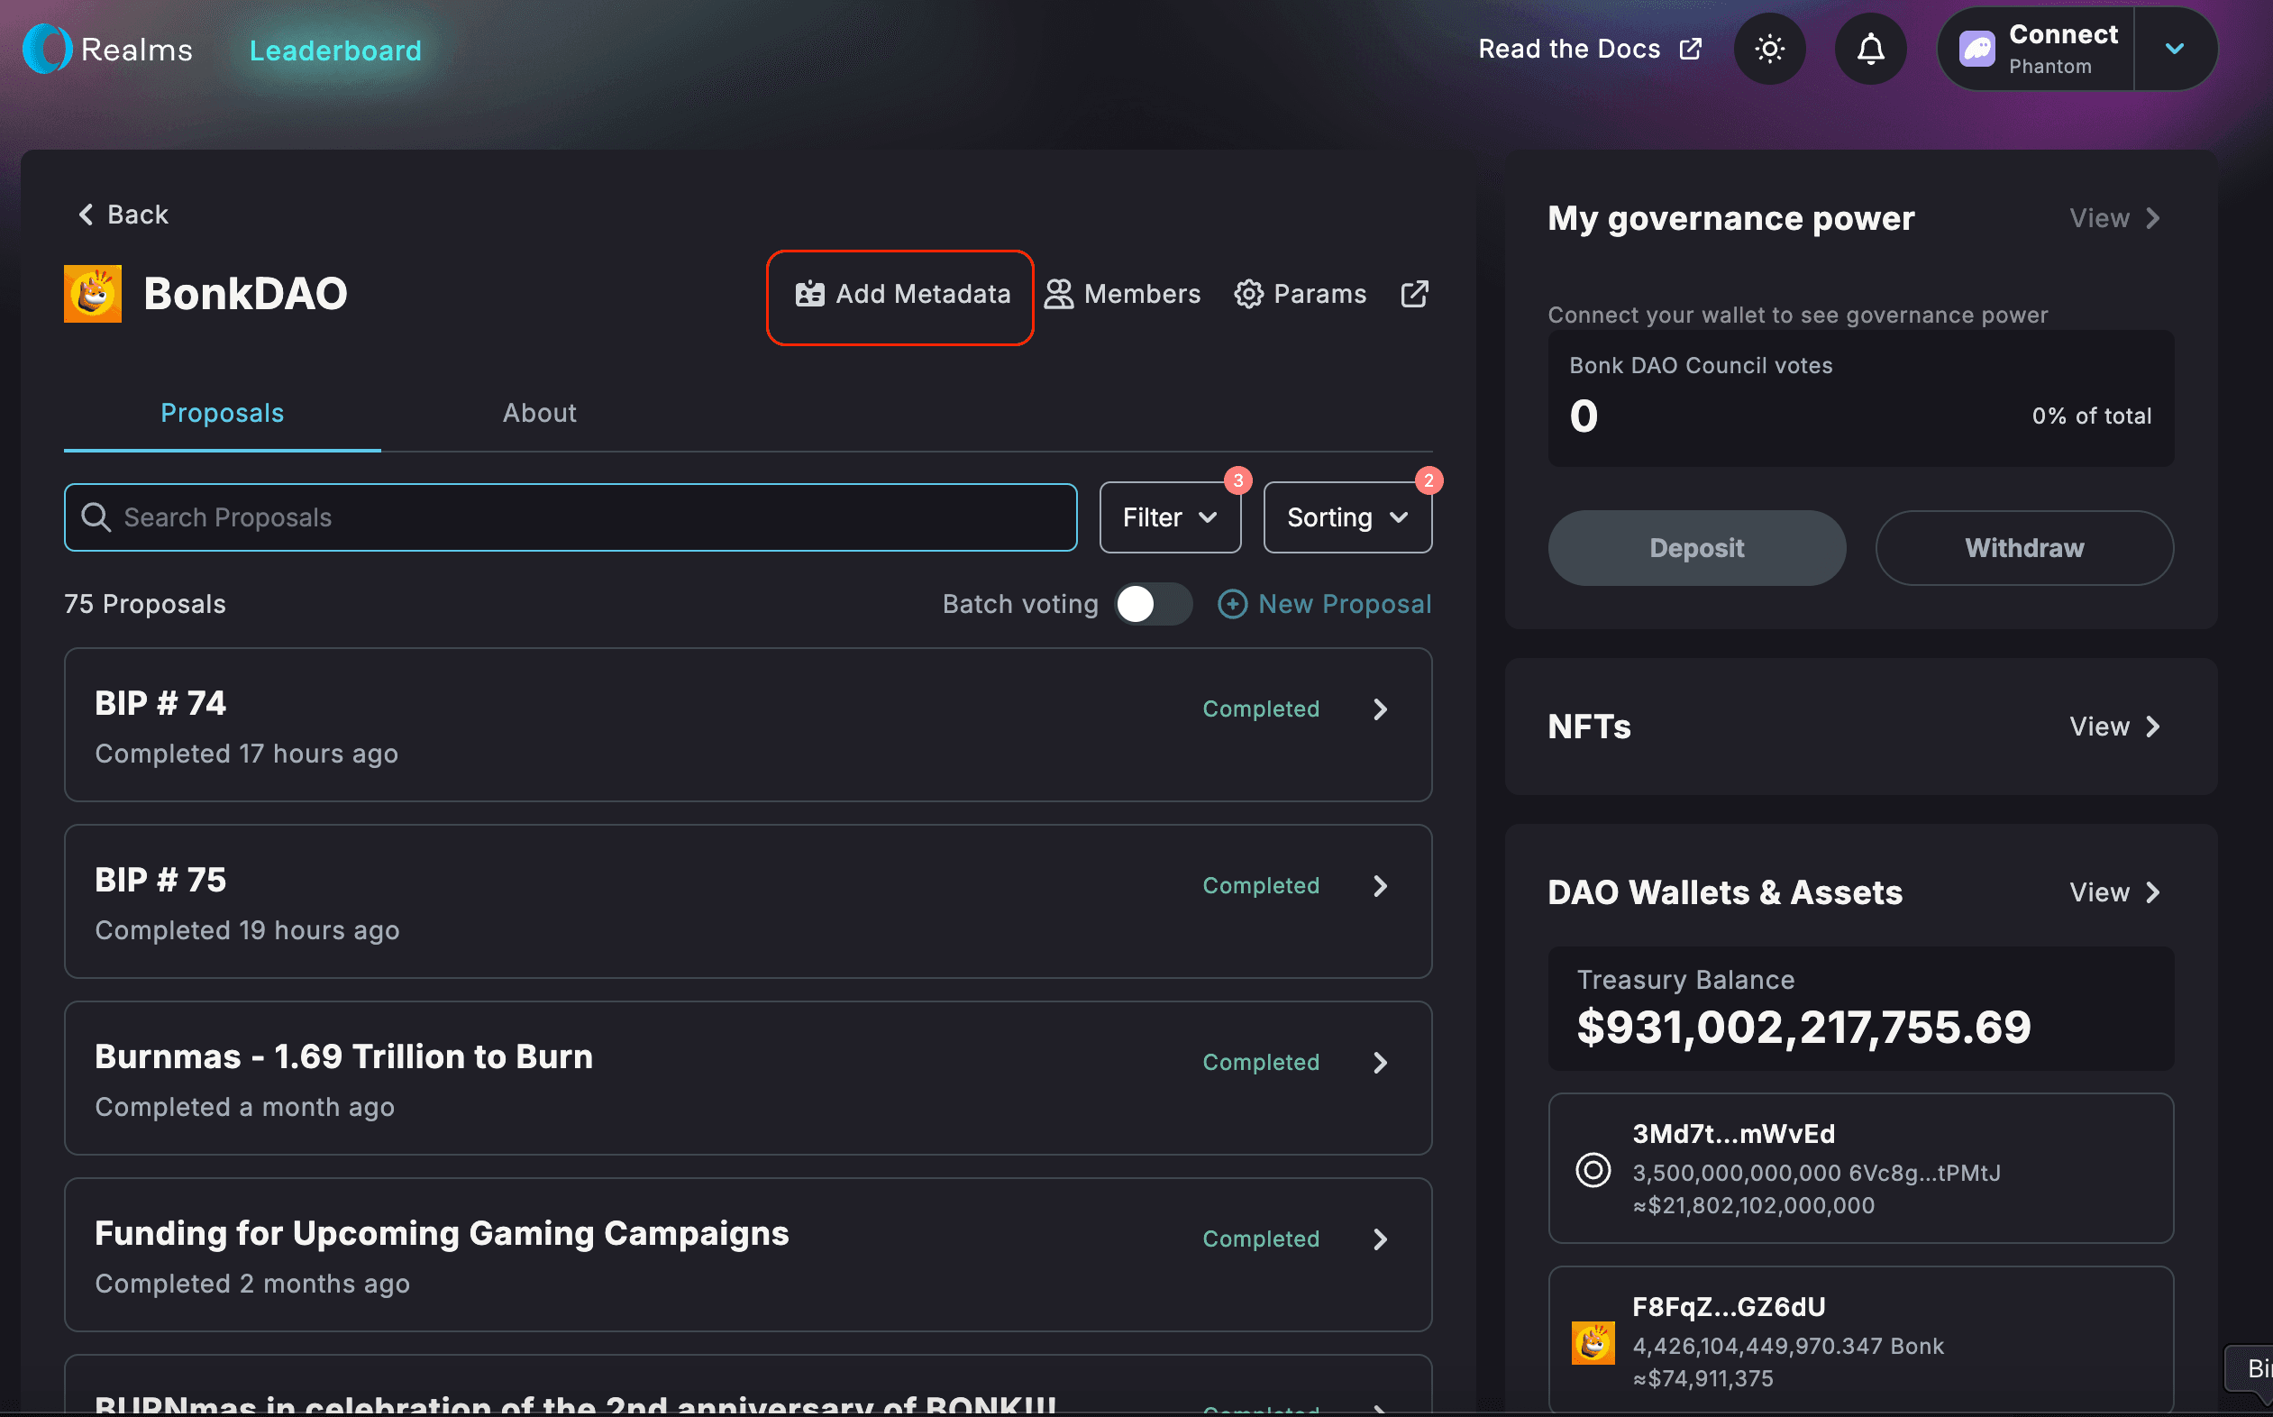The width and height of the screenshot is (2273, 1417).
Task: Enable the Batch voting switch
Action: pyautogui.click(x=1153, y=605)
